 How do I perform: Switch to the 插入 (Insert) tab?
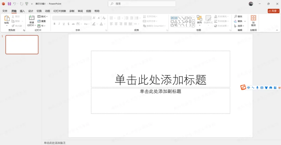click(x=22, y=11)
